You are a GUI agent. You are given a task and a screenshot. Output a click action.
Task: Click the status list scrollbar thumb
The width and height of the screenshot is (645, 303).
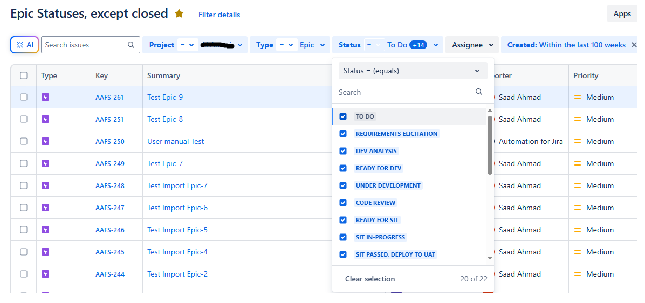(x=490, y=145)
